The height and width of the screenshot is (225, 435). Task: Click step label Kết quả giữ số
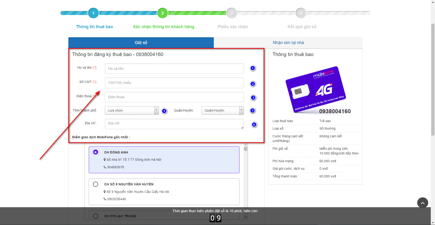tap(302, 27)
